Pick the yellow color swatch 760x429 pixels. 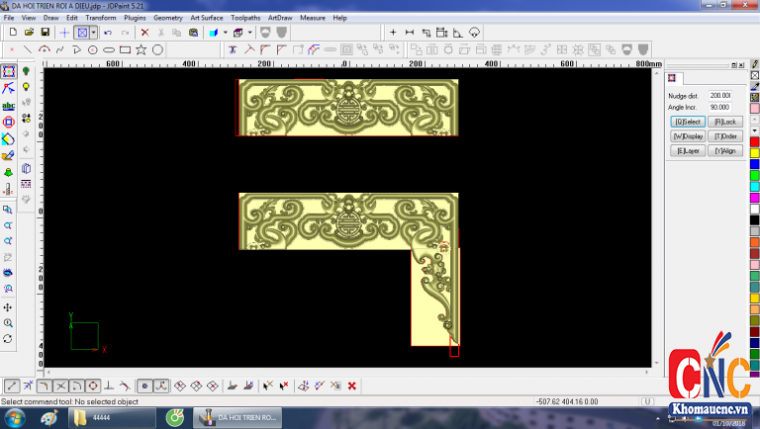click(x=754, y=153)
